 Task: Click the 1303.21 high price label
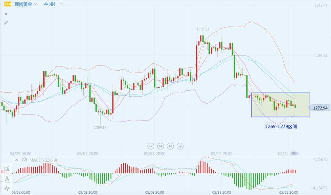[x=203, y=29]
